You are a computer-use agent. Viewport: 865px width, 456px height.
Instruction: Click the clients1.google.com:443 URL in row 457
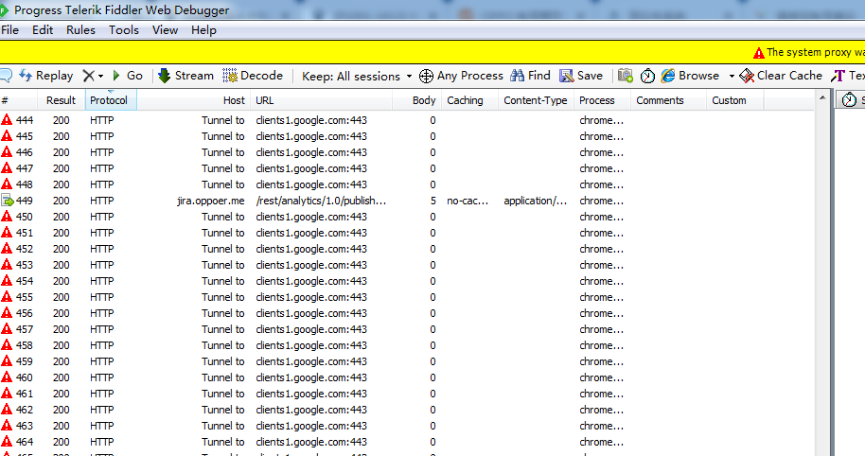point(311,329)
